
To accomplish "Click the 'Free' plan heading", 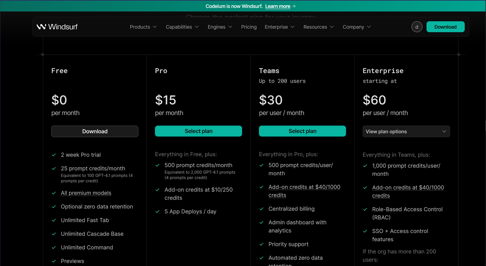I will pos(60,71).
